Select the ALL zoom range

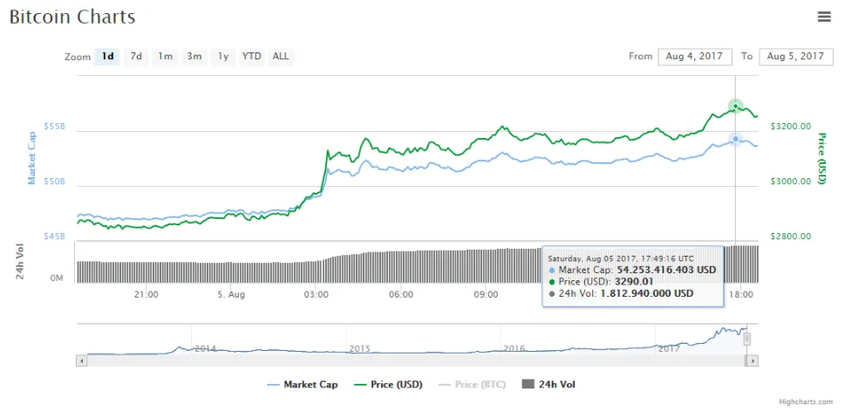(x=281, y=56)
